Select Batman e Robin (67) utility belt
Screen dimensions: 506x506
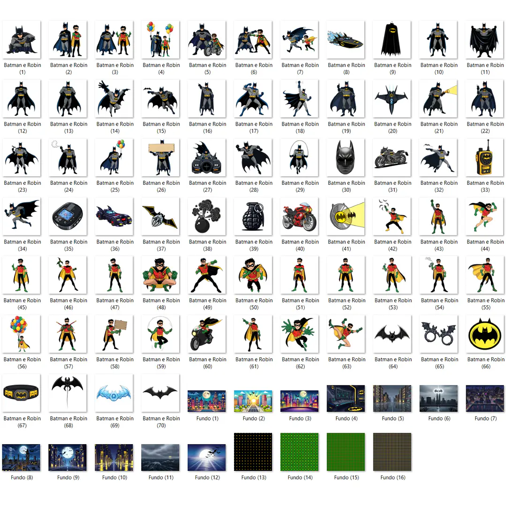click(x=21, y=393)
